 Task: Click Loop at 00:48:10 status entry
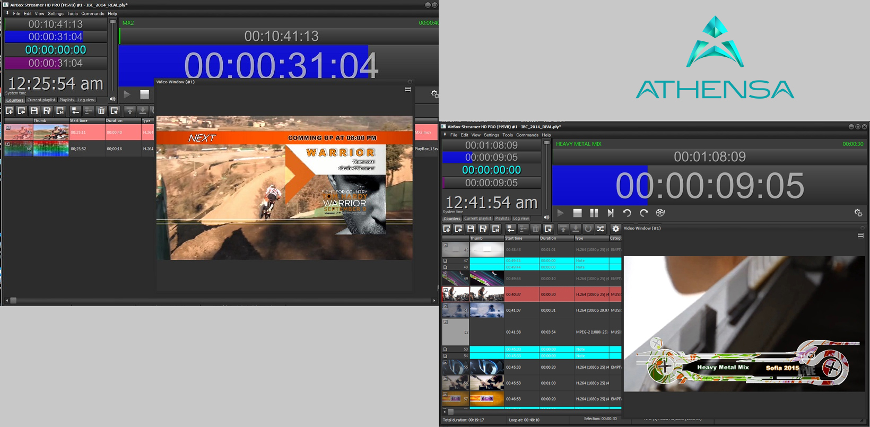[524, 420]
